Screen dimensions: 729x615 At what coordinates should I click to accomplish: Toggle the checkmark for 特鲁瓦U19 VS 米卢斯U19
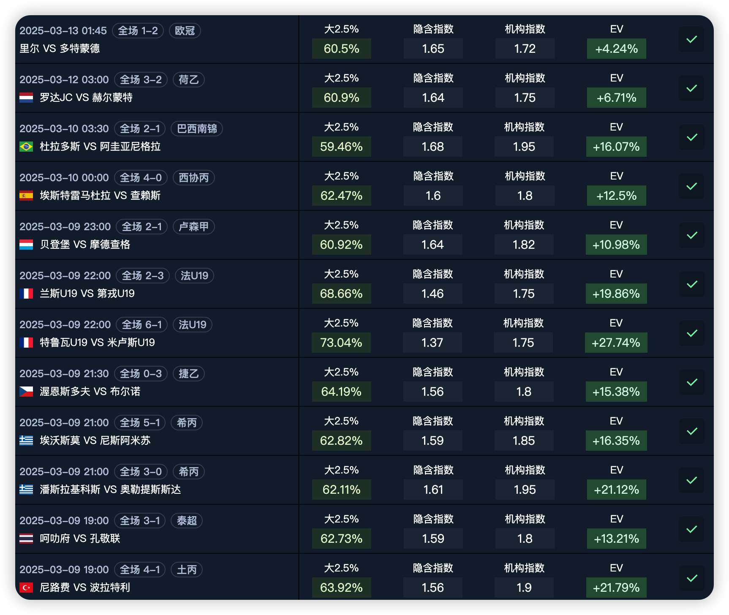[x=691, y=333]
